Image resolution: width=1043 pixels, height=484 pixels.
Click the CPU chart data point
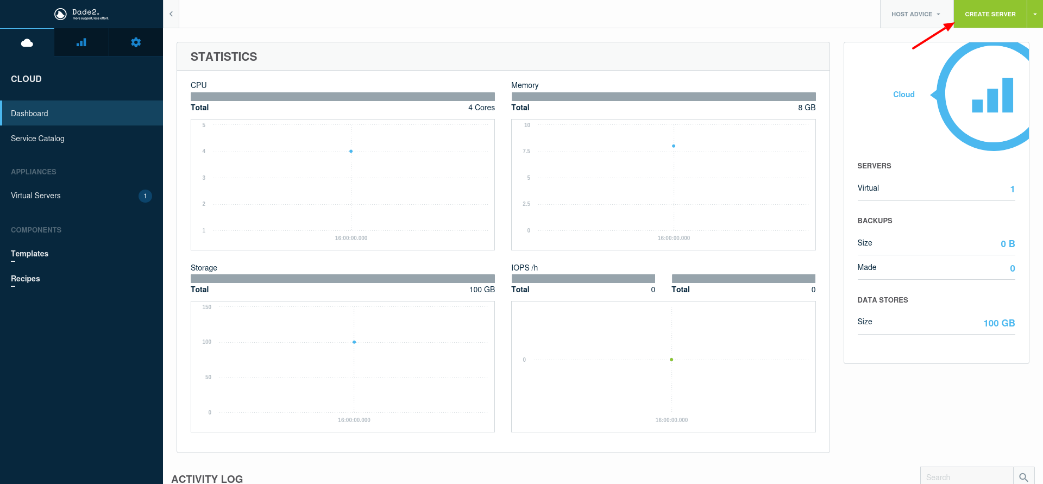click(351, 151)
